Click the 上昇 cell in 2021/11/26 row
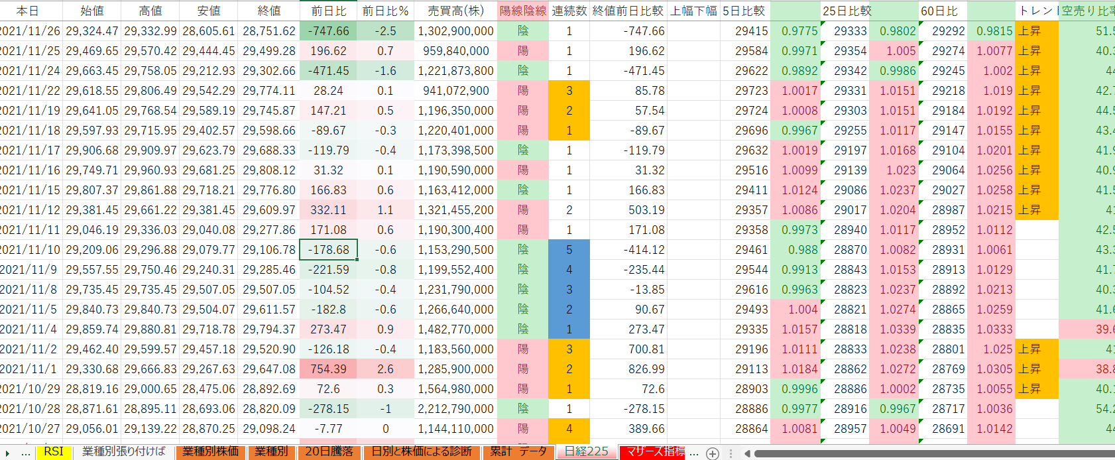Image resolution: width=1115 pixels, height=460 pixels. [1037, 31]
